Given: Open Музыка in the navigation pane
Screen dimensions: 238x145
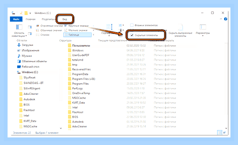Looking at the screenshot, I should [x=26, y=56].
